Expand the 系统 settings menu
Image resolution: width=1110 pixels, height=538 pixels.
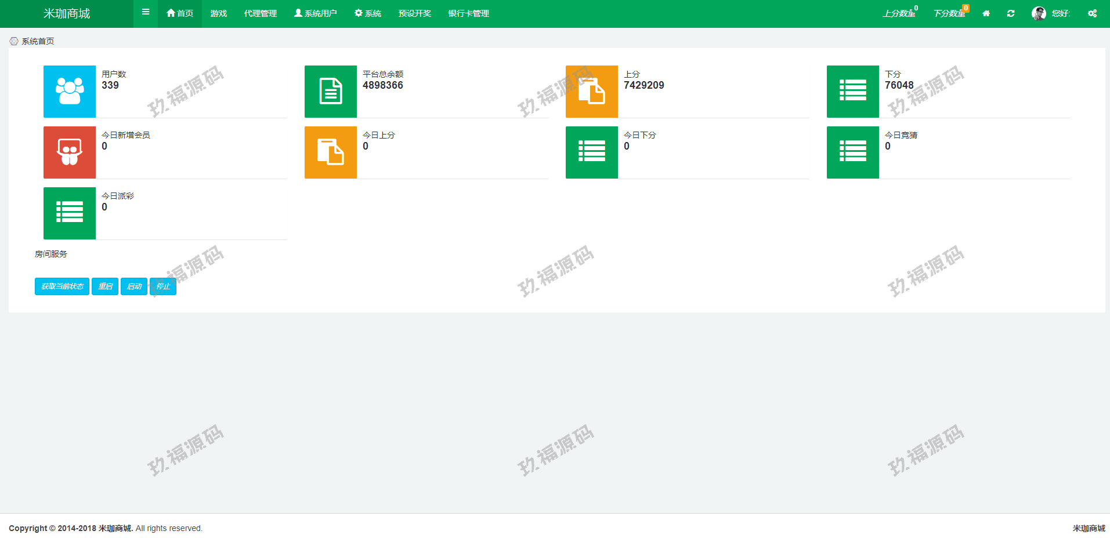[x=368, y=13]
